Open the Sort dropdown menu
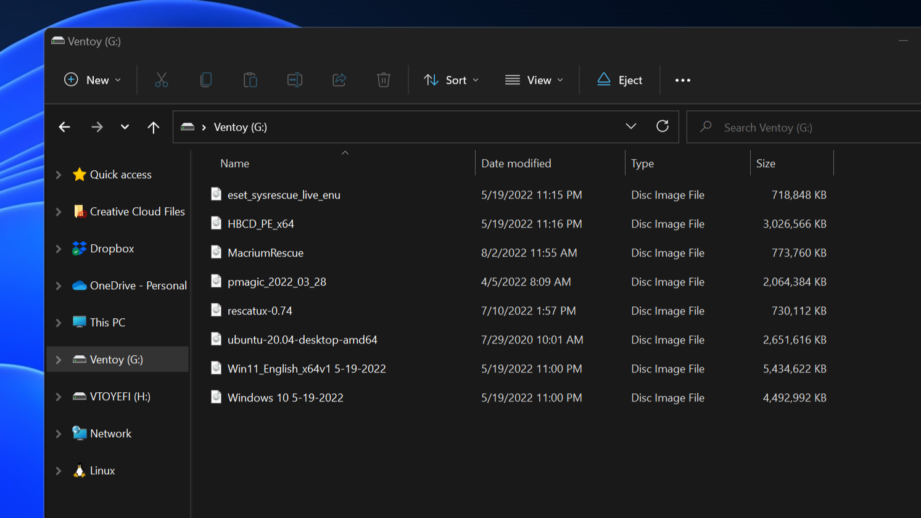Image resolution: width=921 pixels, height=518 pixels. (452, 80)
